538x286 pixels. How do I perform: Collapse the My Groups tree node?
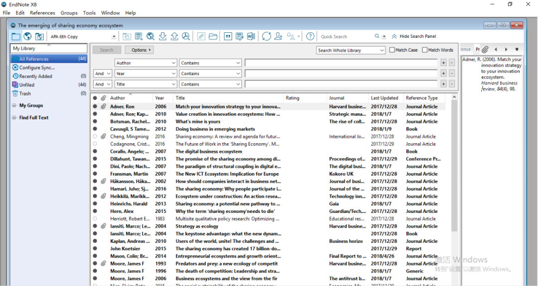(14, 105)
